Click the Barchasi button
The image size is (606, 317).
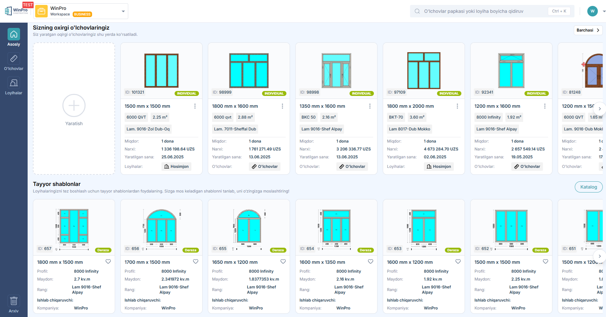point(588,30)
